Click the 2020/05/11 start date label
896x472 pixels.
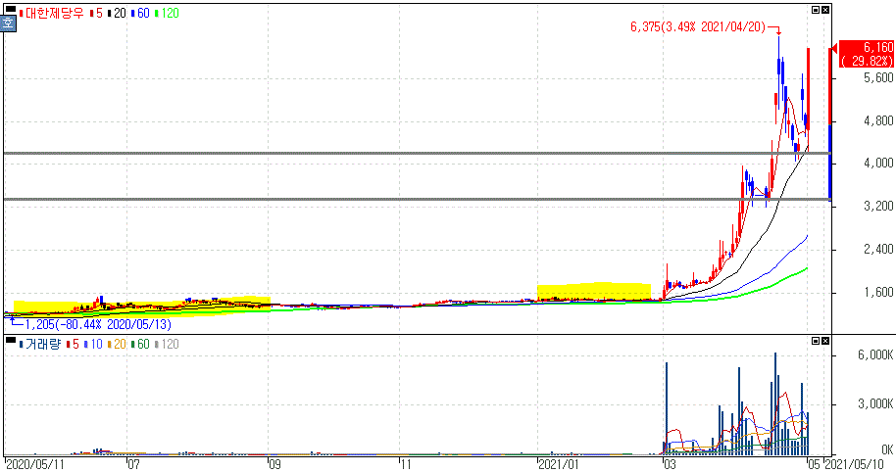[35, 464]
